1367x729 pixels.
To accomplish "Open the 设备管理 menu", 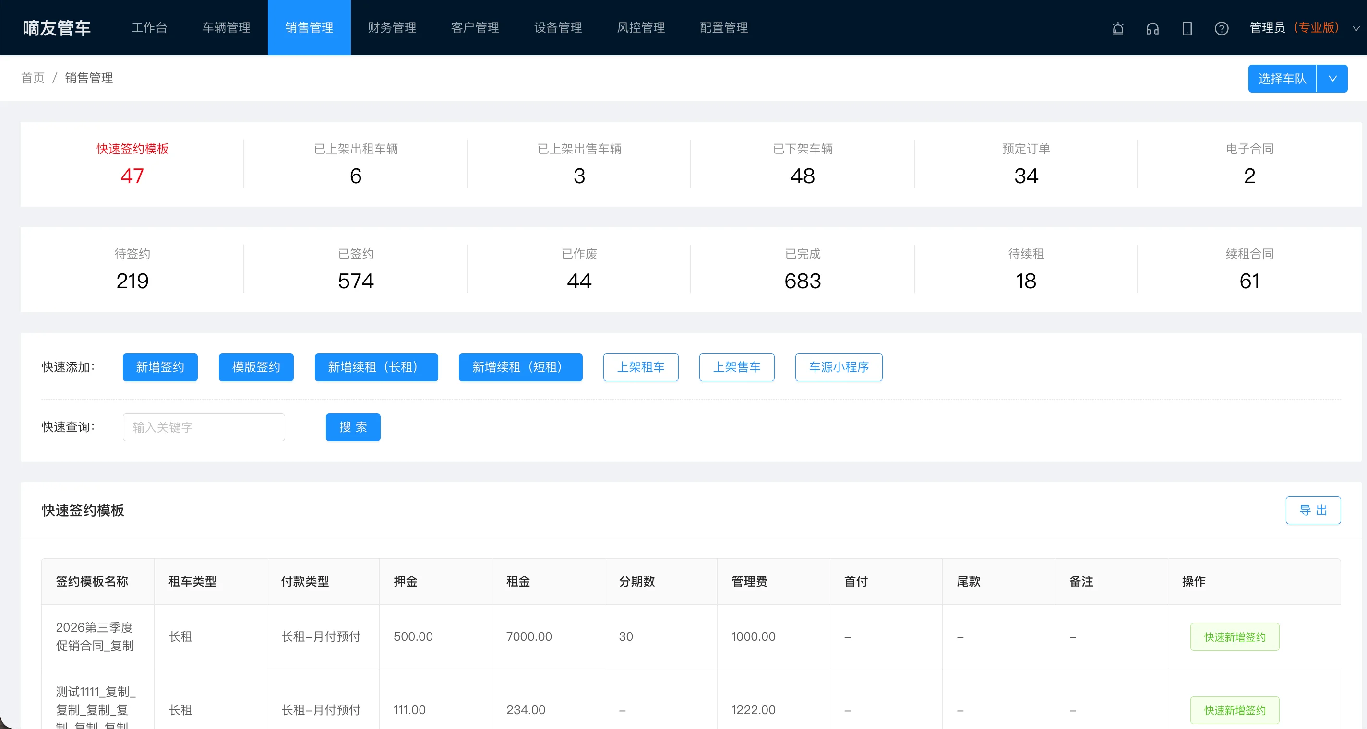I will pos(558,27).
